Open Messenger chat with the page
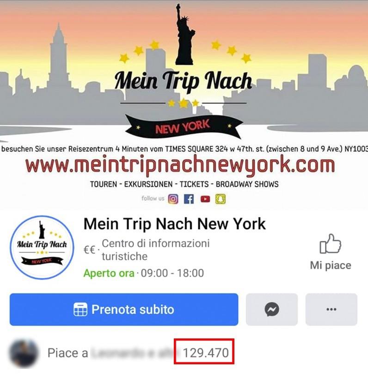This screenshot has height=374, width=368. tap(272, 309)
